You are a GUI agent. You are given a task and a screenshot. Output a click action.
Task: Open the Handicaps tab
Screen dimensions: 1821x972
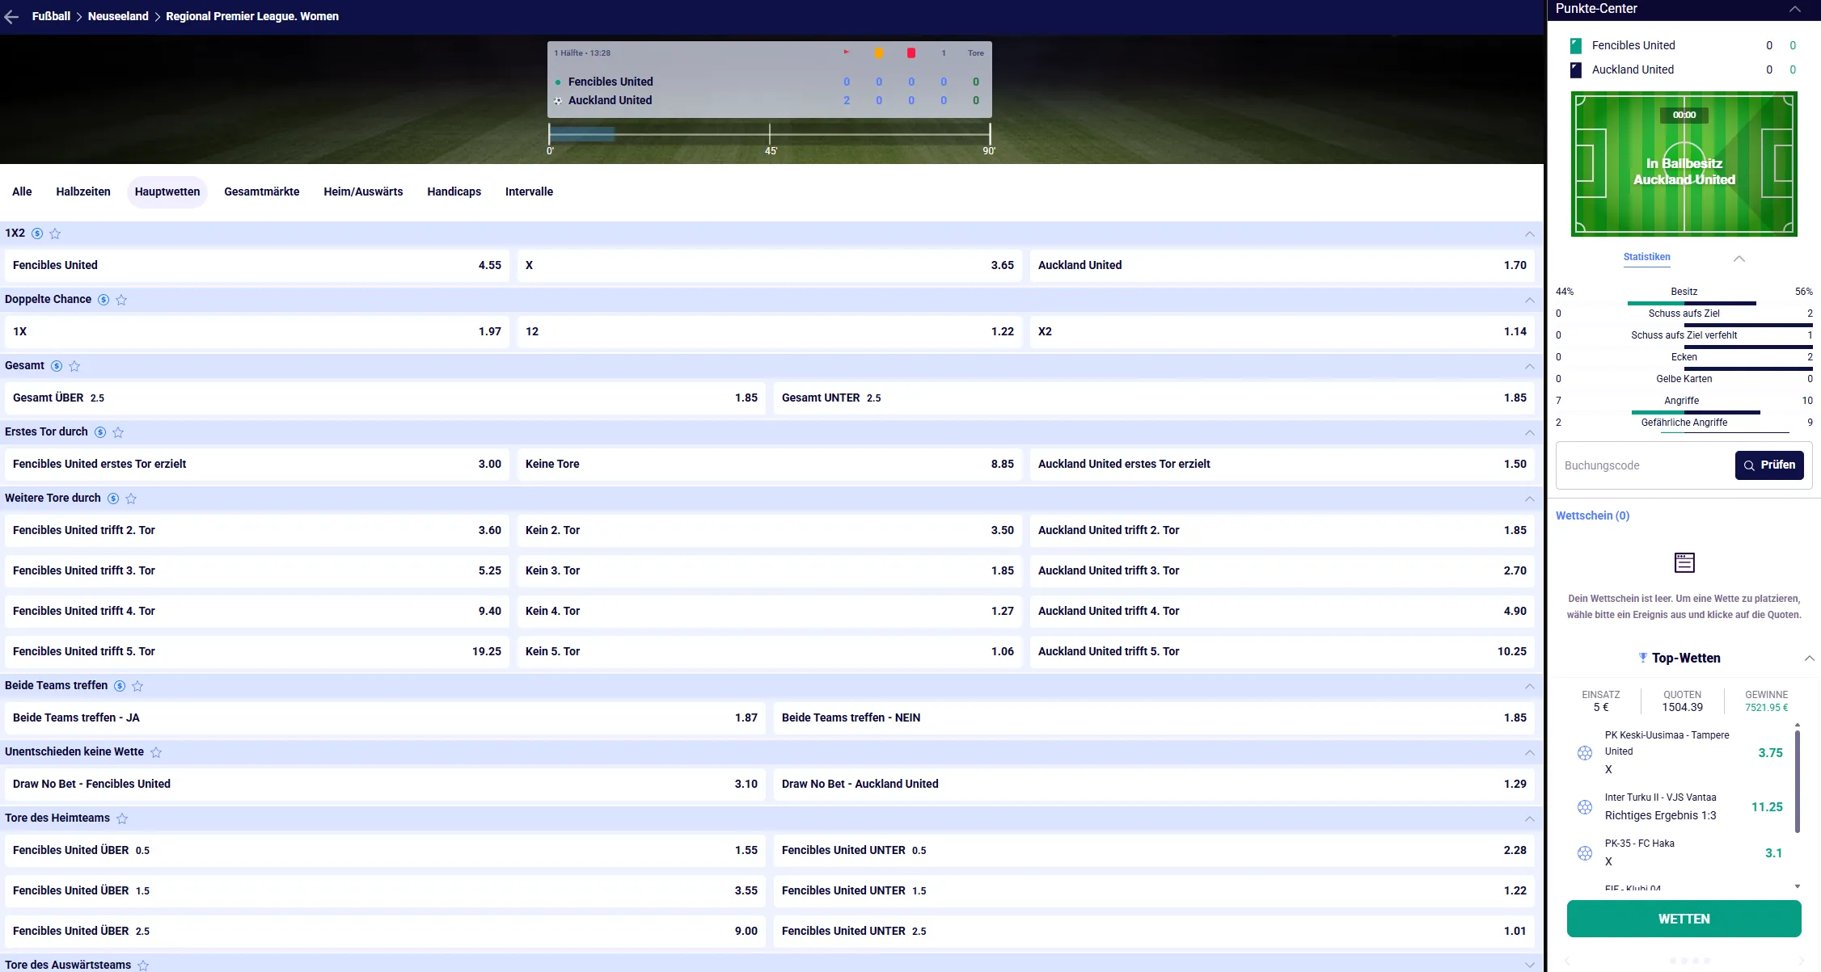pyautogui.click(x=454, y=192)
